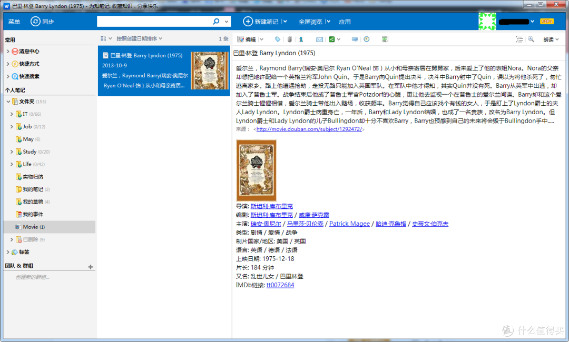Expand the Job folder
The image size is (569, 342).
coord(12,127)
